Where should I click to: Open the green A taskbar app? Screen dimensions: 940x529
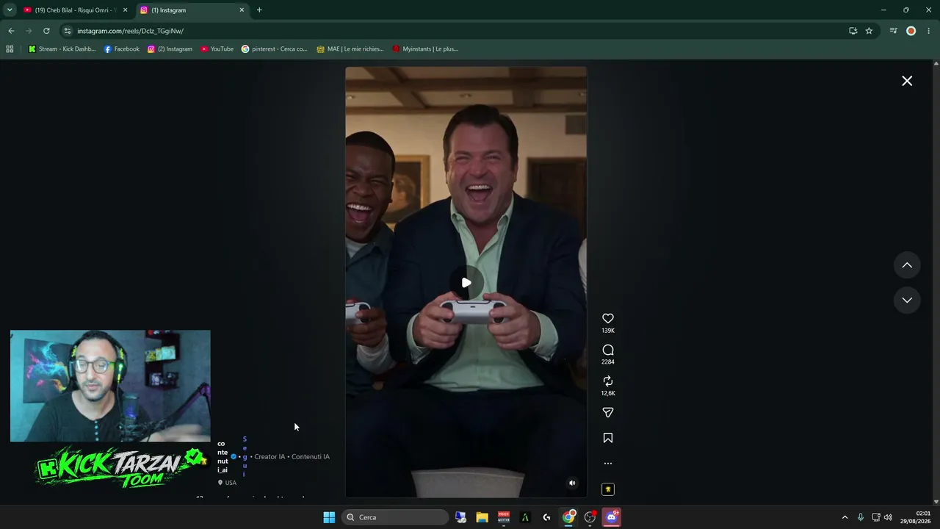pyautogui.click(x=525, y=517)
